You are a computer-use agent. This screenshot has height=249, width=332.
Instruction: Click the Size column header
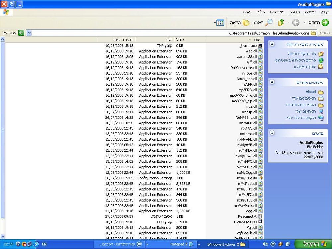[x=190, y=40]
